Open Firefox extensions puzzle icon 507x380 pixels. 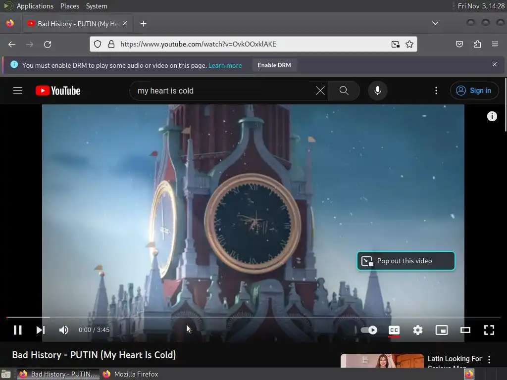pos(477,44)
